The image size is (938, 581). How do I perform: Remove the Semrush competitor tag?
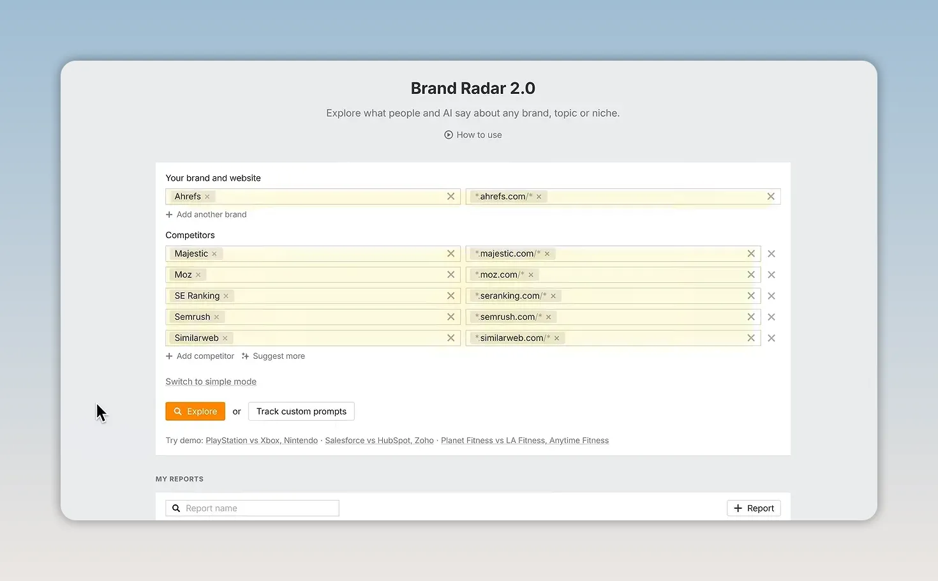pyautogui.click(x=217, y=317)
